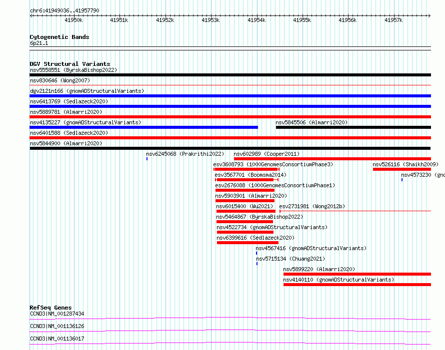Image resolution: width=445 pixels, height=350 pixels.
Task: Select the red bar under nsv6399616
Action: [x=248, y=243]
